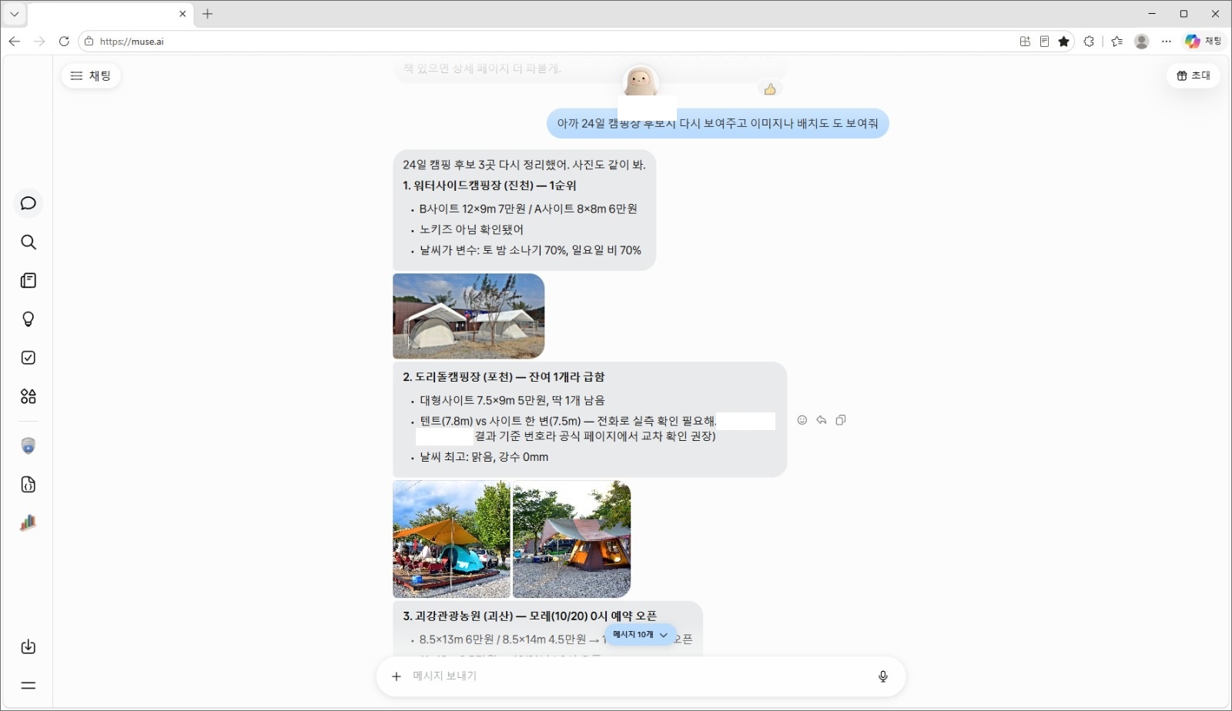This screenshot has width=1232, height=711.
Task: Open the search icon in left sidebar
Action: click(x=28, y=242)
